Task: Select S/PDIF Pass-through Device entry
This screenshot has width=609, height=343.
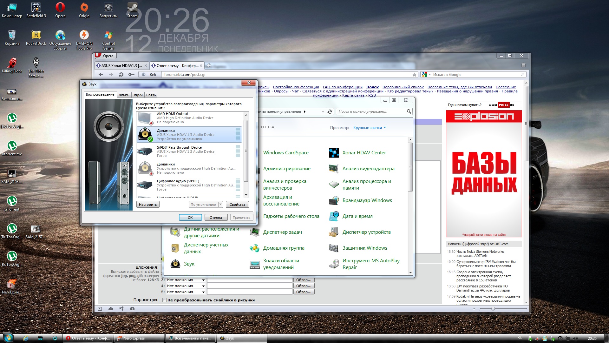Action: coord(189,151)
